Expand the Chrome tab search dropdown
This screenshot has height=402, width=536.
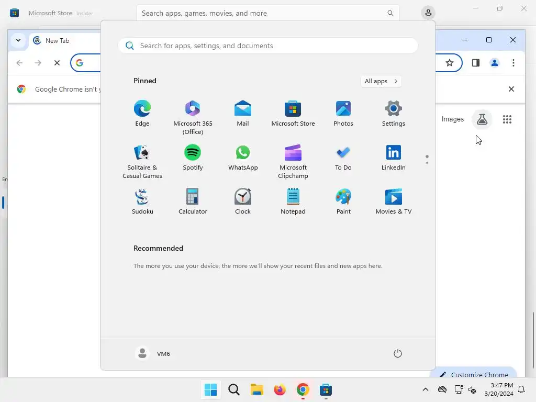point(18,40)
